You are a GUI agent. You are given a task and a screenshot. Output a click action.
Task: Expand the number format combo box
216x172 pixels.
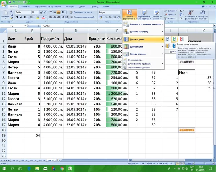point(118,12)
